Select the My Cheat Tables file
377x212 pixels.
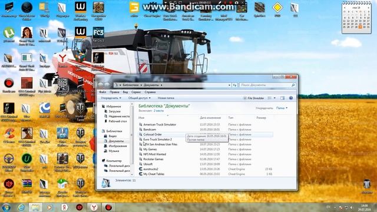154,174
